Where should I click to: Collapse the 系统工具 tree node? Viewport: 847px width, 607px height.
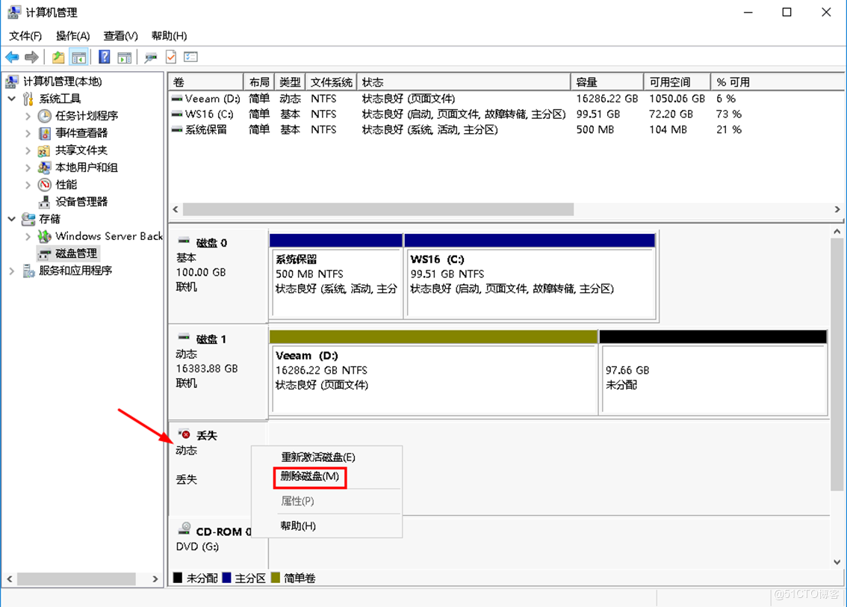tap(12, 99)
